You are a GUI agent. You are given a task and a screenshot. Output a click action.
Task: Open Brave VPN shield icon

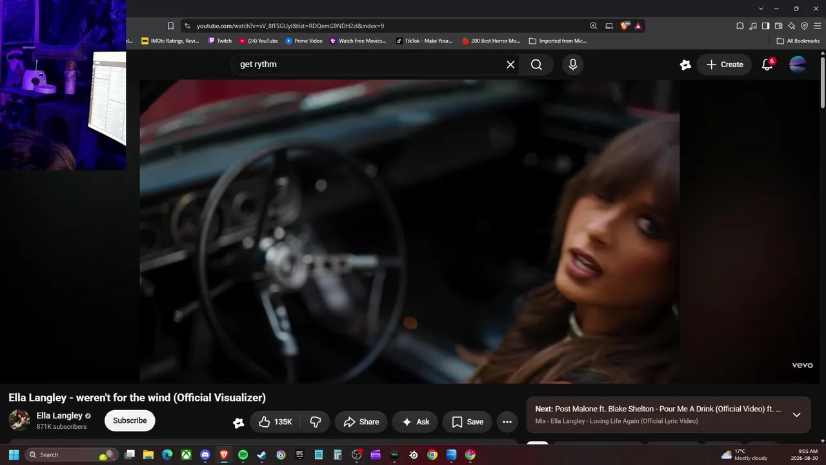804,26
